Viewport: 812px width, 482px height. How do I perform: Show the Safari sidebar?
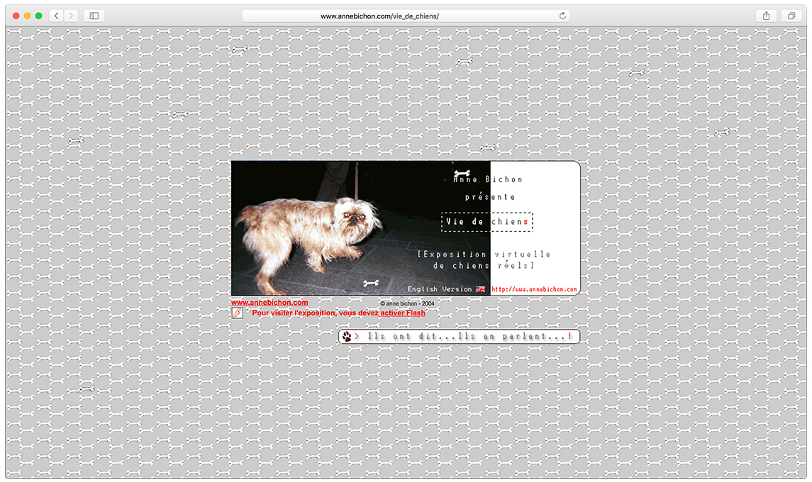[94, 16]
